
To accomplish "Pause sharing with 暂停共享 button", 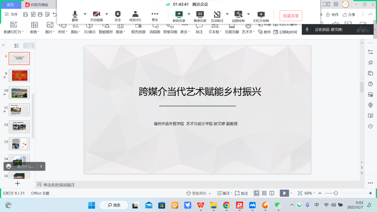I will (x=200, y=16).
